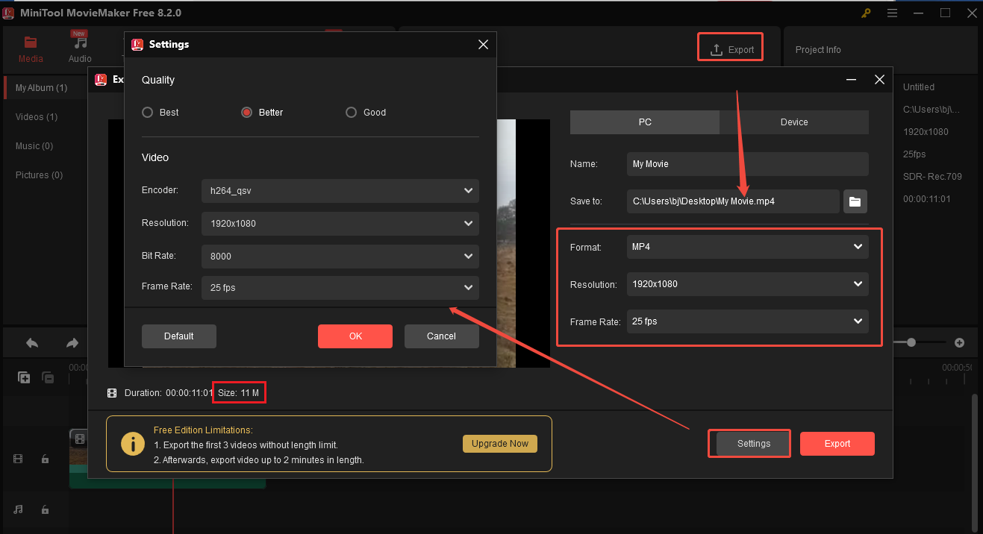The width and height of the screenshot is (983, 534).
Task: Click the video track film icon beside the lock
Action: 18,459
